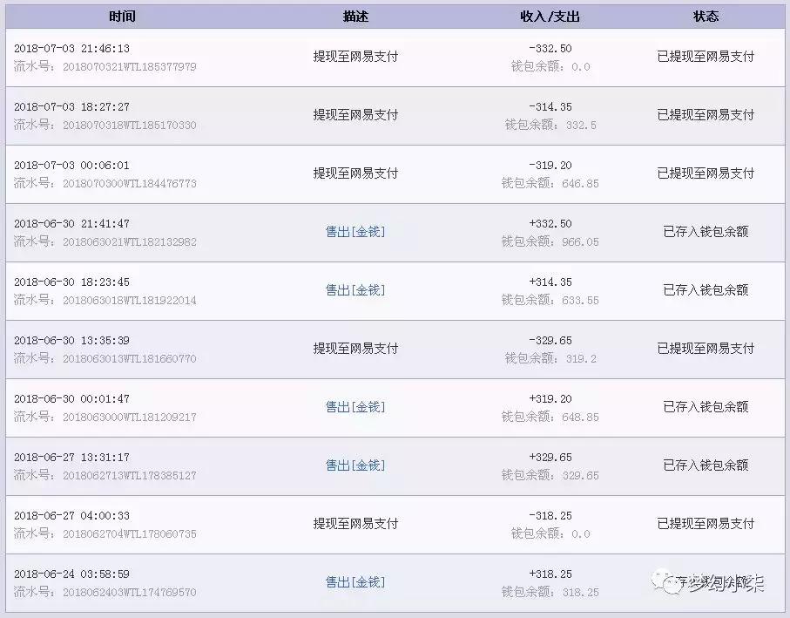The height and width of the screenshot is (618, 790).
Task: Open 售出[金钱] link for the 2018-06-24 transaction
Action: tap(354, 582)
